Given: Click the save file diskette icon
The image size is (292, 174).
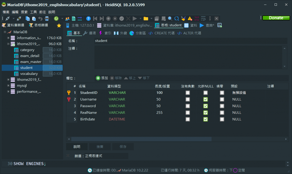Looking at the screenshot, I should [x=157, y=19].
